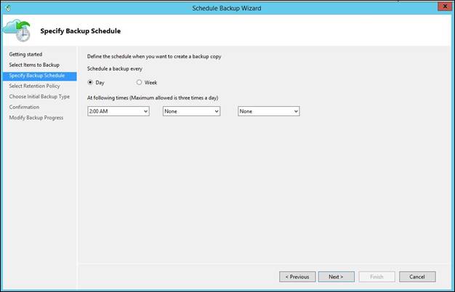The height and width of the screenshot is (292, 455).
Task: Click the 'Specify Backup Schedule' page heading
Action: pyautogui.click(x=81, y=31)
